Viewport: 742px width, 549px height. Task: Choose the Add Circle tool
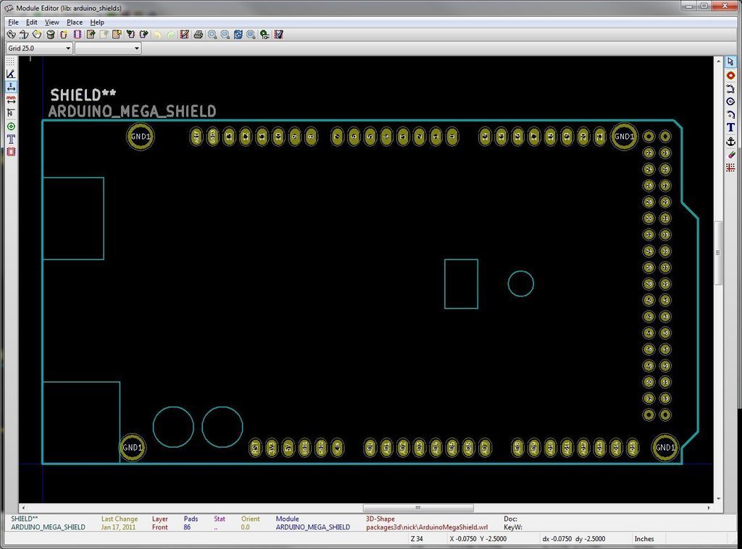coord(730,101)
